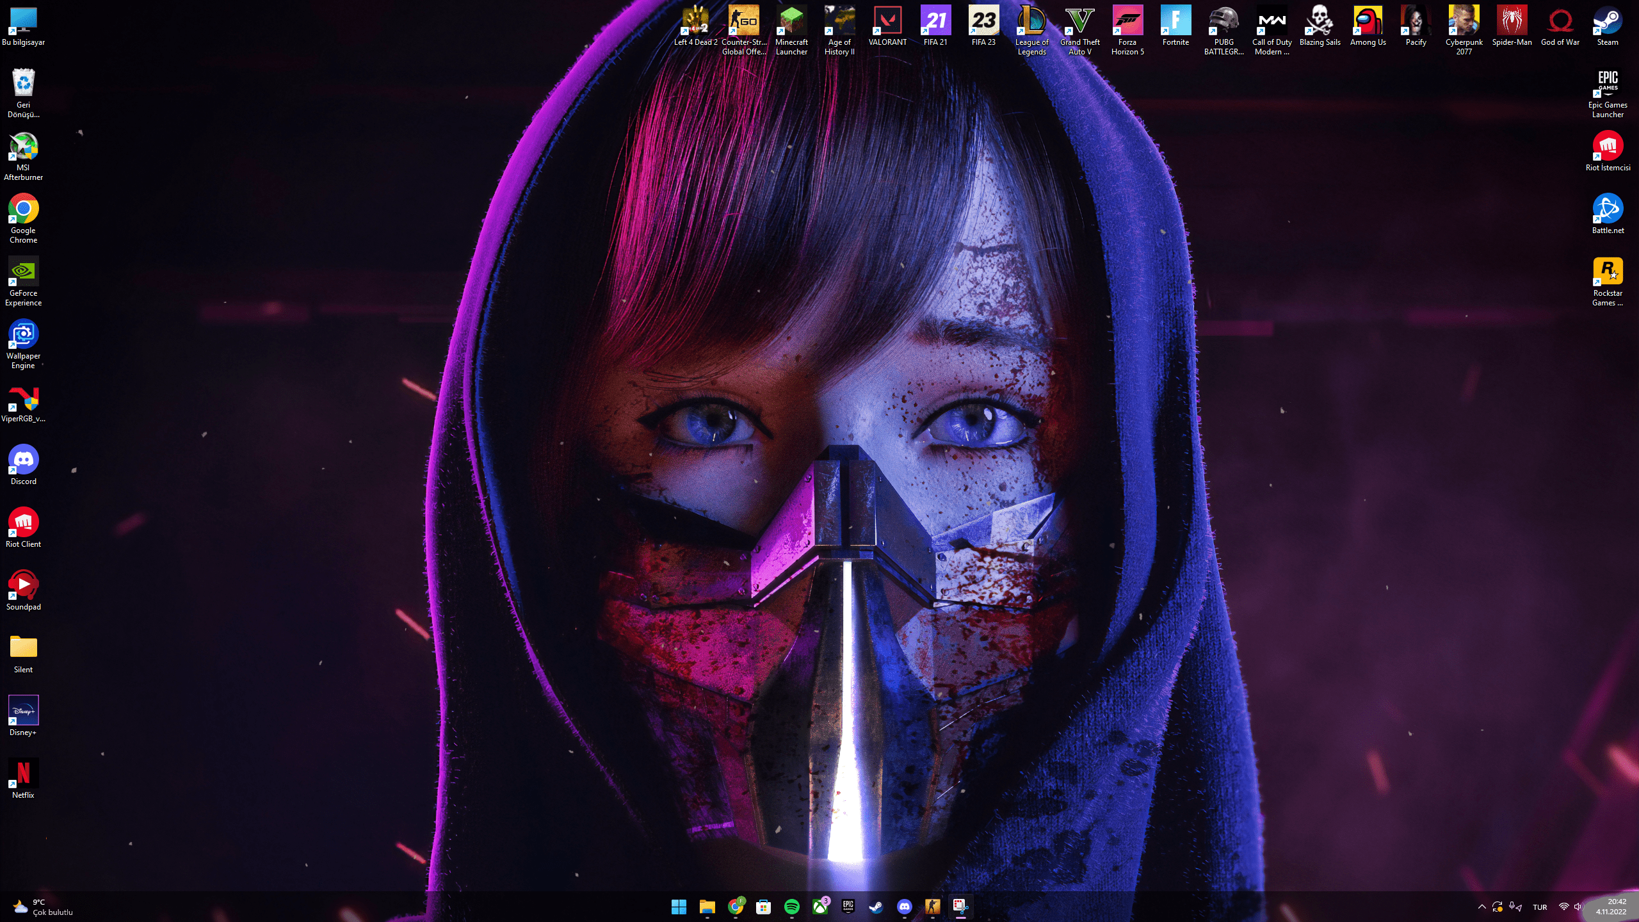Open Microsoft Store from the taskbar
This screenshot has height=922, width=1639.
(763, 907)
